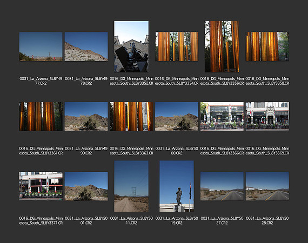Click filename label ending 5L8Y3356.CR
Viewport: 308px width, 243px height.
222,81
